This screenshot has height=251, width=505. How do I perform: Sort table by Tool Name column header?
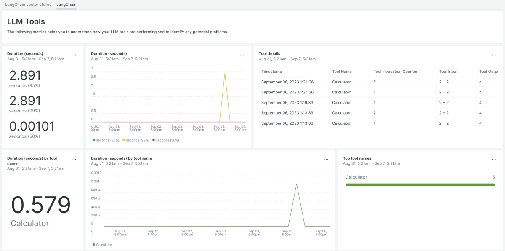point(342,72)
